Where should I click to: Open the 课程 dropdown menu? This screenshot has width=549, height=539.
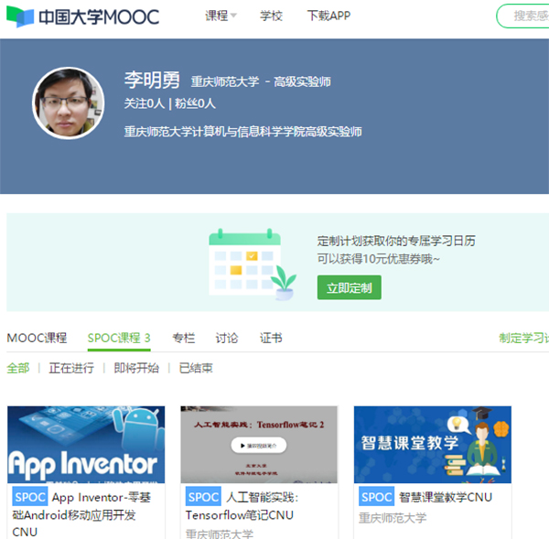(x=221, y=16)
